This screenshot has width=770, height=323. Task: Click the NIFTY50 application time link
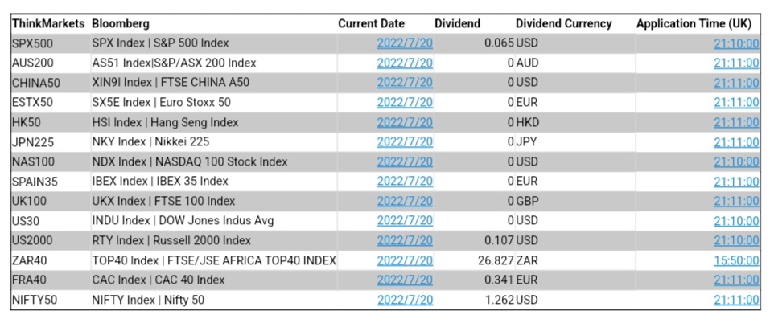pyautogui.click(x=735, y=300)
